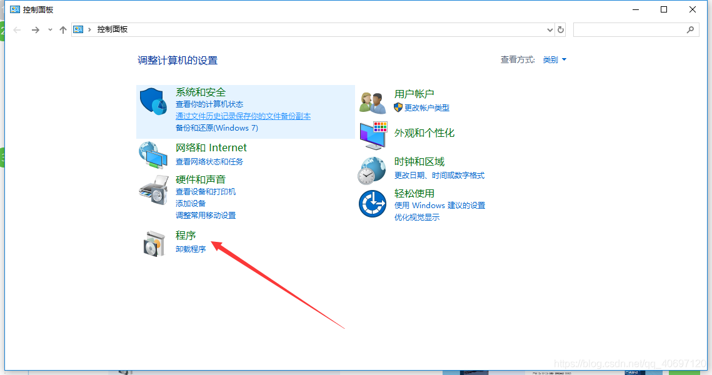The height and width of the screenshot is (375, 712).
Task: Open 查看网络状态和任务 link
Action: tap(209, 162)
